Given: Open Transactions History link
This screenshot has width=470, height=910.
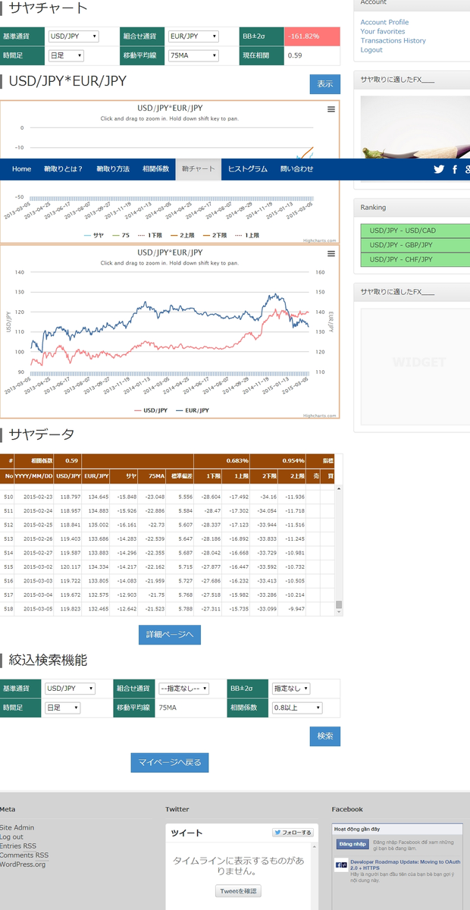Looking at the screenshot, I should pyautogui.click(x=393, y=41).
